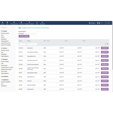Open the Nouveau produit link in sidebar
Screen dimensions: 113x113
[x=5, y=33]
